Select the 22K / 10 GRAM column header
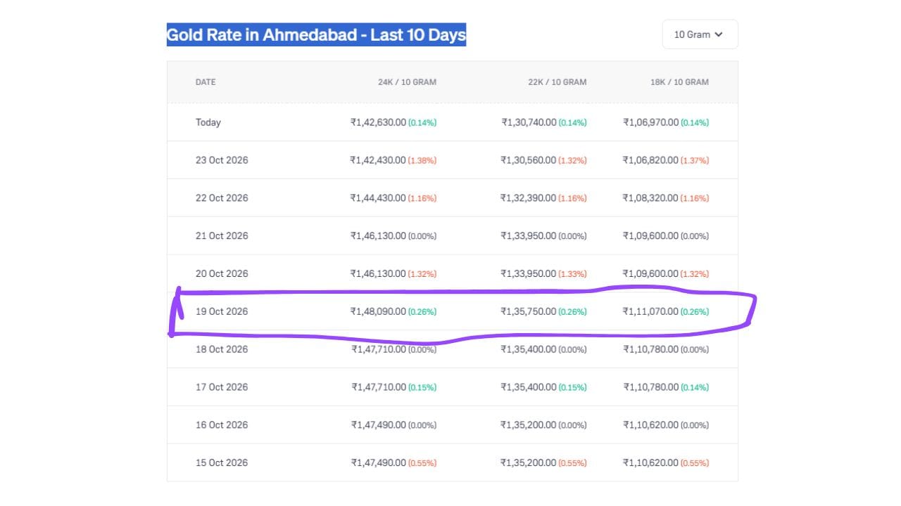 click(557, 82)
